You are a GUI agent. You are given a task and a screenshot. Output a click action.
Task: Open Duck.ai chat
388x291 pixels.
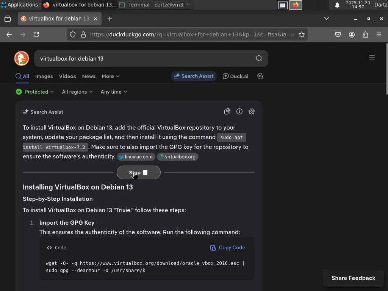pyautogui.click(x=235, y=76)
